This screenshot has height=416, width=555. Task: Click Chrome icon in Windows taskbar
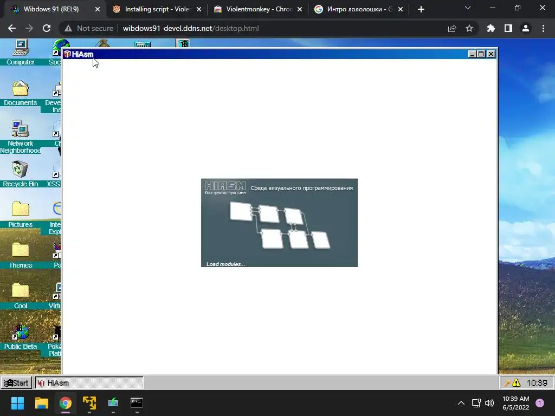click(66, 403)
